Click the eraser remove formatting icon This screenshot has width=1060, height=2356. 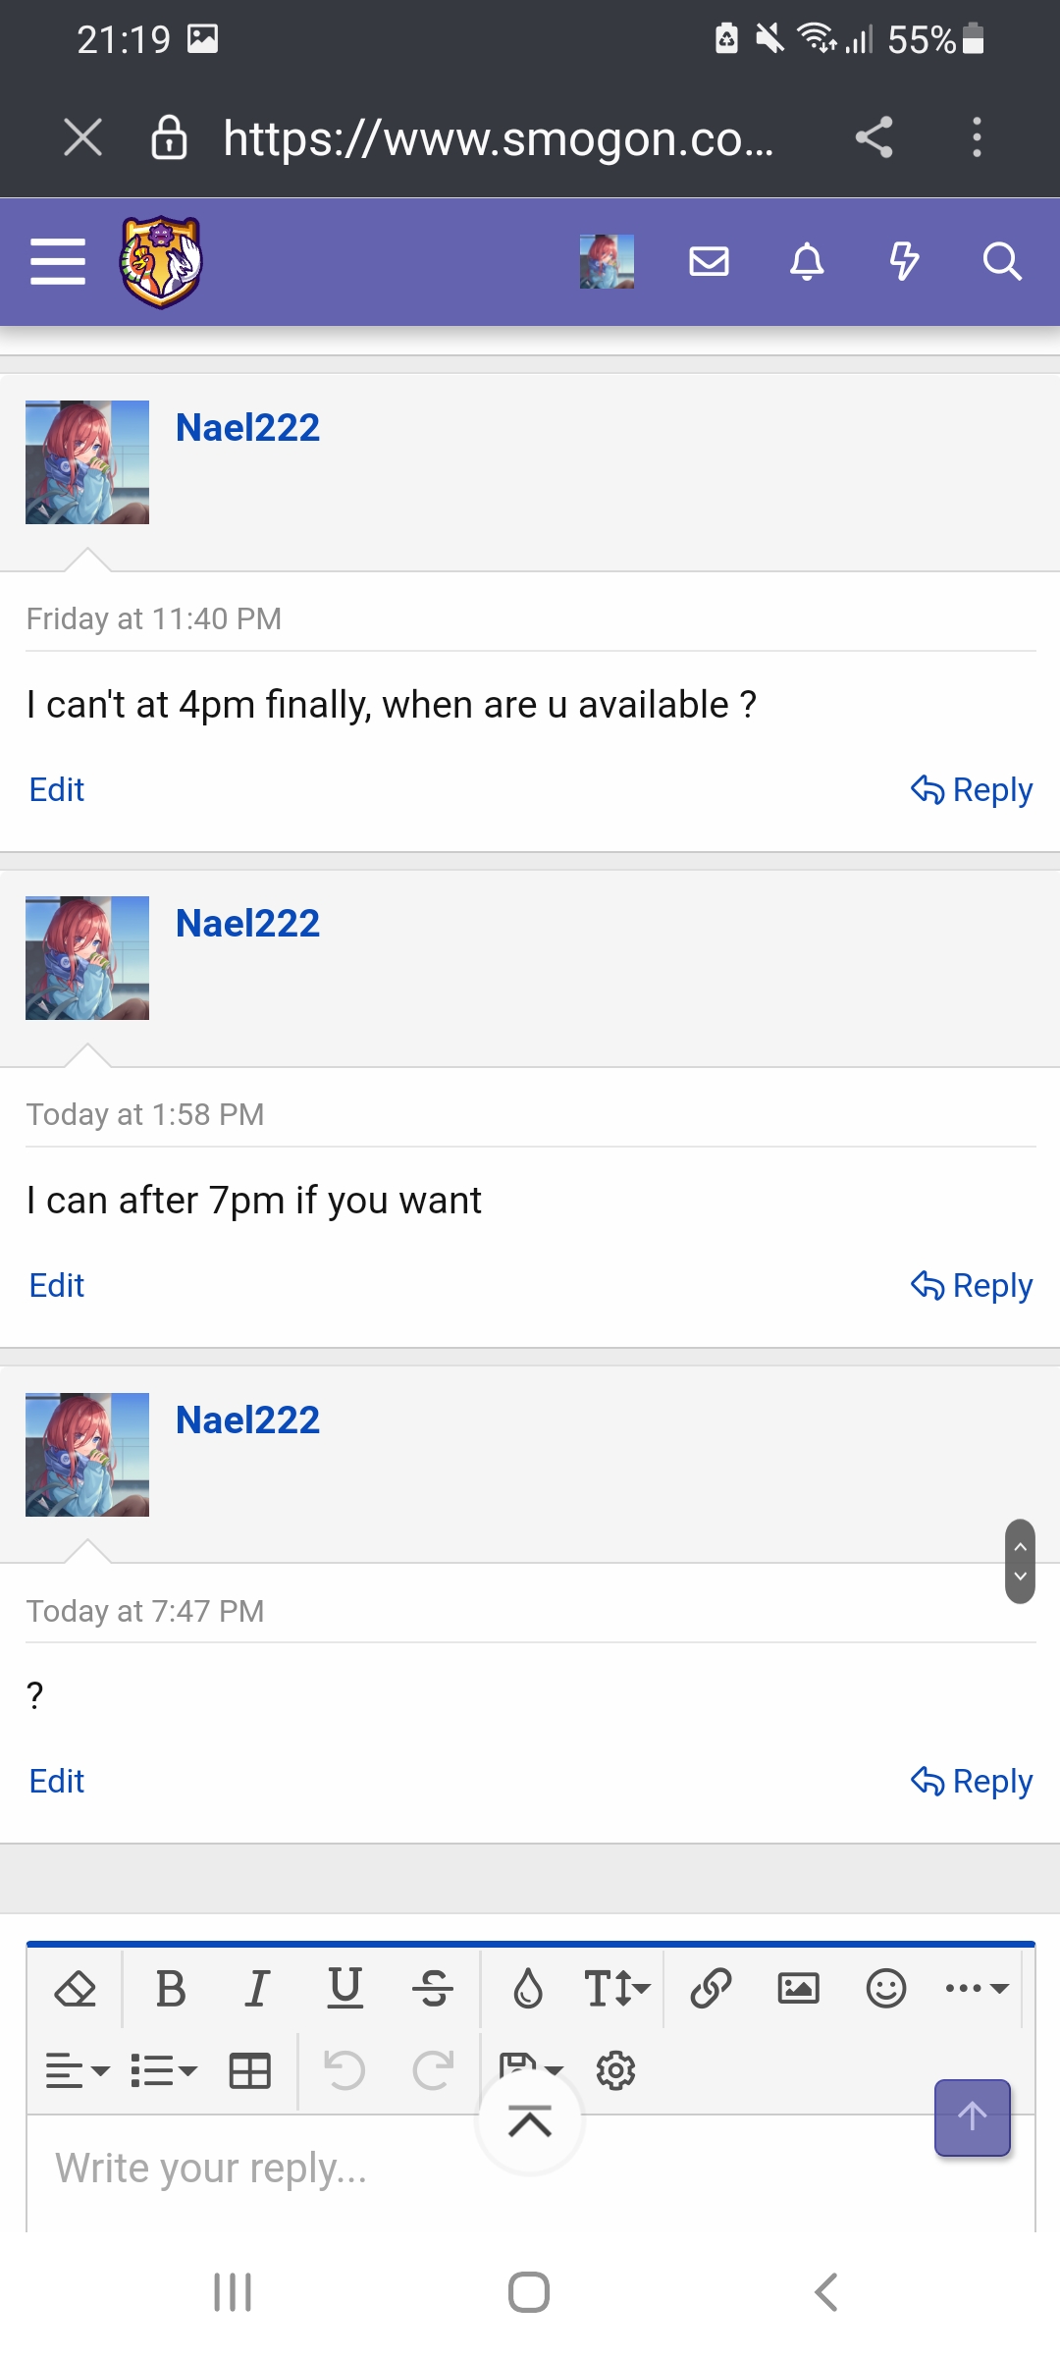(76, 1989)
